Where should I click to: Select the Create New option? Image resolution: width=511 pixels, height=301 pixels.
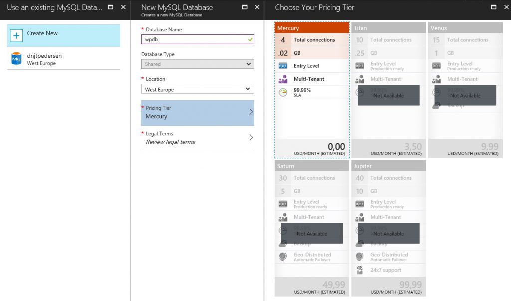(63, 35)
